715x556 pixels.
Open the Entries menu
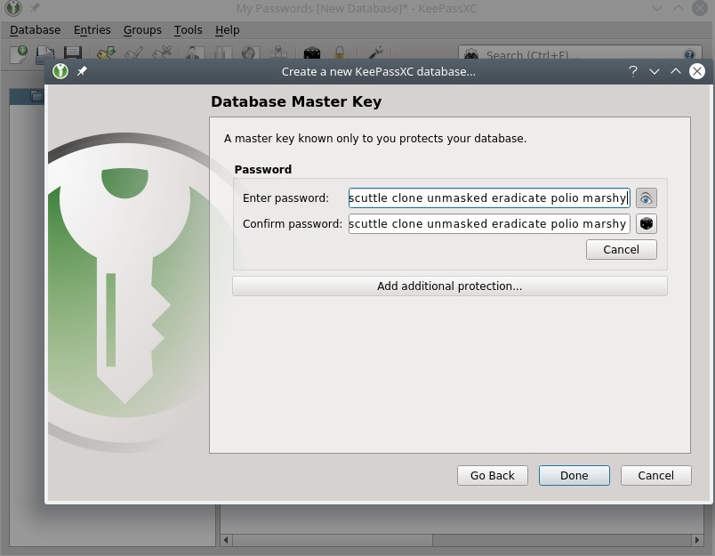tap(92, 30)
